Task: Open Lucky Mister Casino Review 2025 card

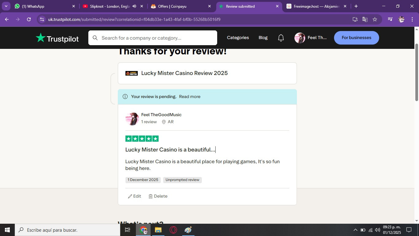Action: tap(207, 73)
